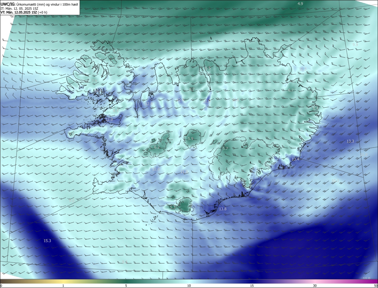The height and width of the screenshot is (288, 378).
Task: Click the '15.3' value over the ocean
Action: point(47,241)
